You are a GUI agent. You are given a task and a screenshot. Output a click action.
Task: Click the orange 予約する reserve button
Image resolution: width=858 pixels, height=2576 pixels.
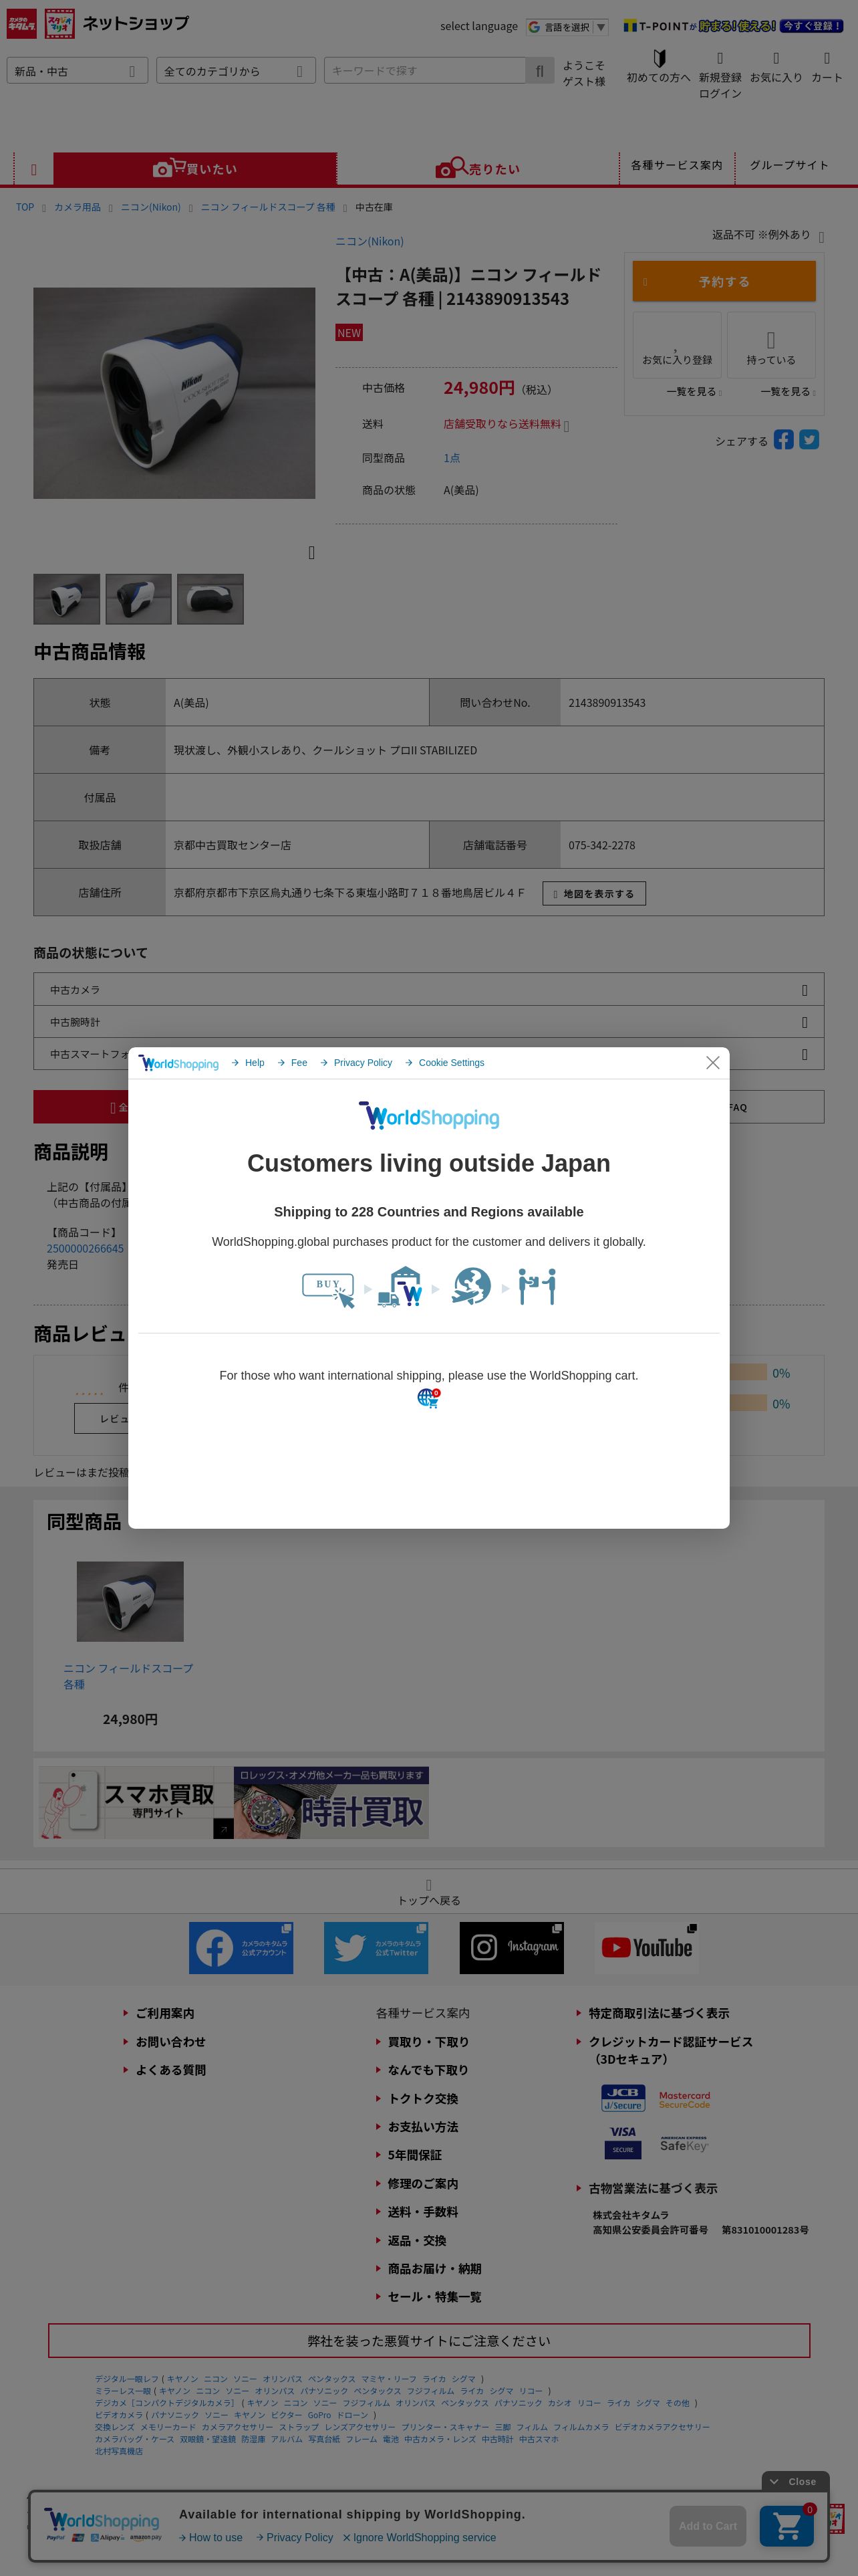click(x=723, y=281)
